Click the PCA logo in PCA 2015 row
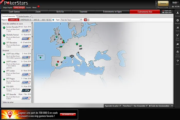This screenshot has height=120, width=180. point(26,90)
